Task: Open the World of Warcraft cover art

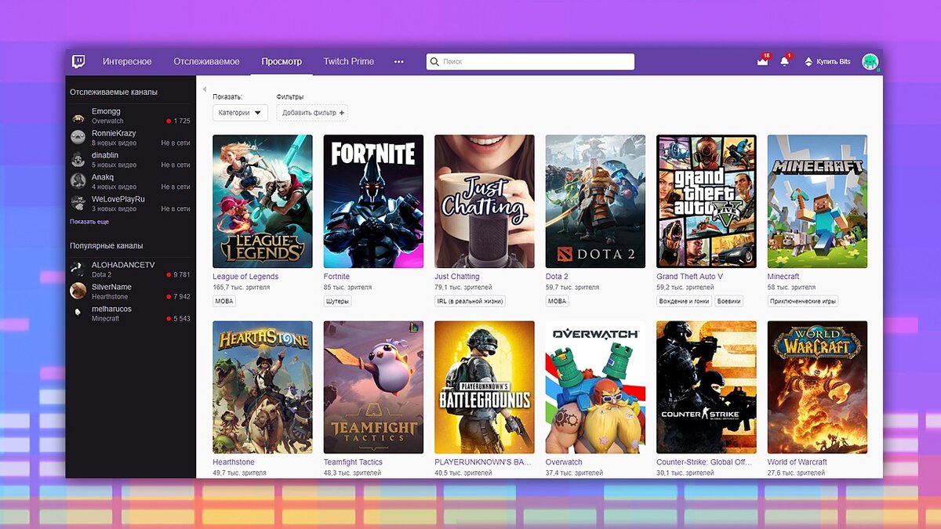Action: coord(817,387)
